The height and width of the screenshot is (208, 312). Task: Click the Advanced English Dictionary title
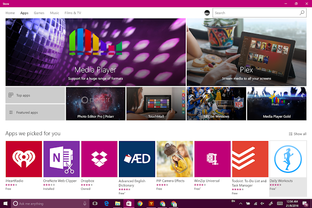[x=132, y=183]
